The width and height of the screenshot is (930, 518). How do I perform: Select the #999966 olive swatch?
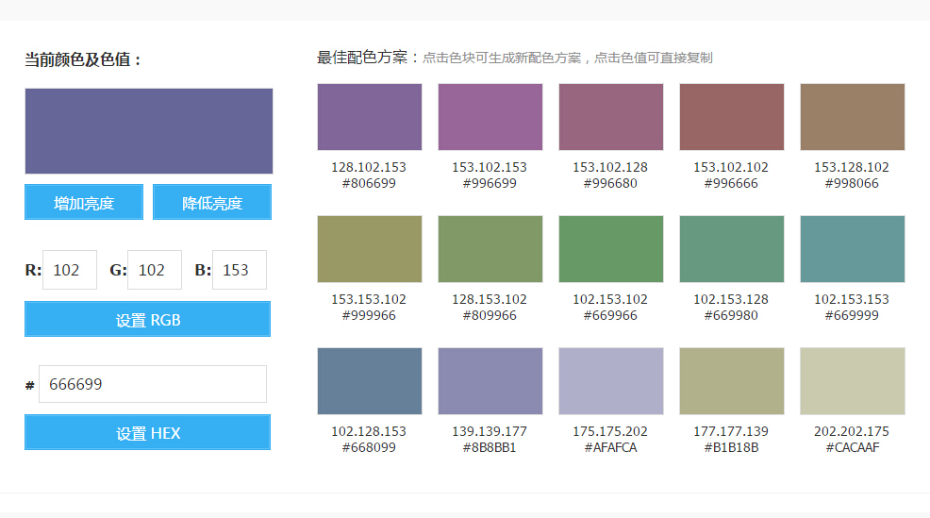coord(369,249)
